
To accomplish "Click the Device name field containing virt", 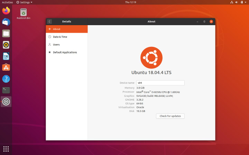I will pyautogui.click(x=160, y=83).
